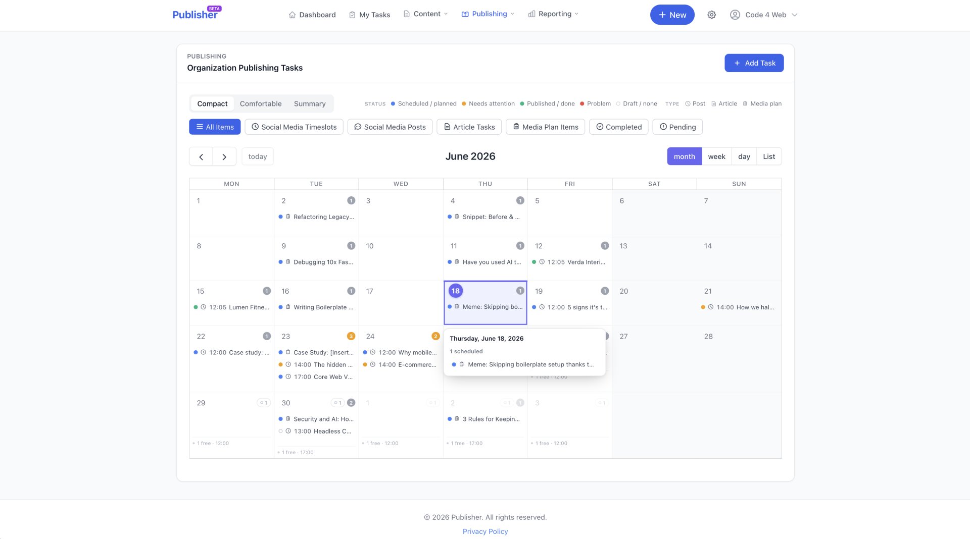Click the Scheduled / planned blue legend dot
The width and height of the screenshot is (970, 539).
point(393,103)
